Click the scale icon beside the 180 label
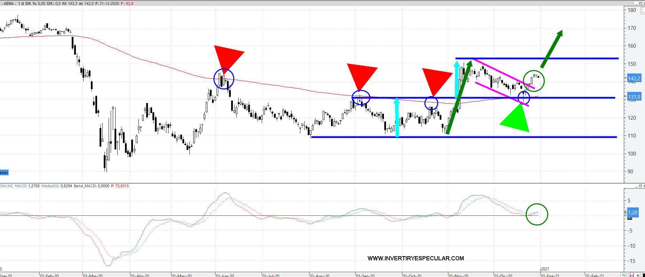Image resolution: width=645 pixels, height=277 pixels. click(x=642, y=11)
